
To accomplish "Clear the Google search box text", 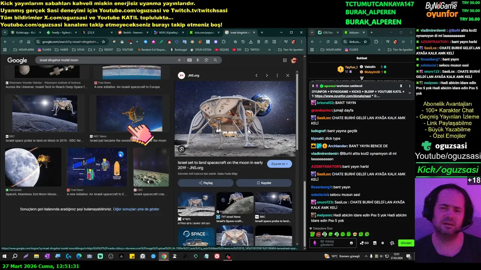I will coord(179,60).
